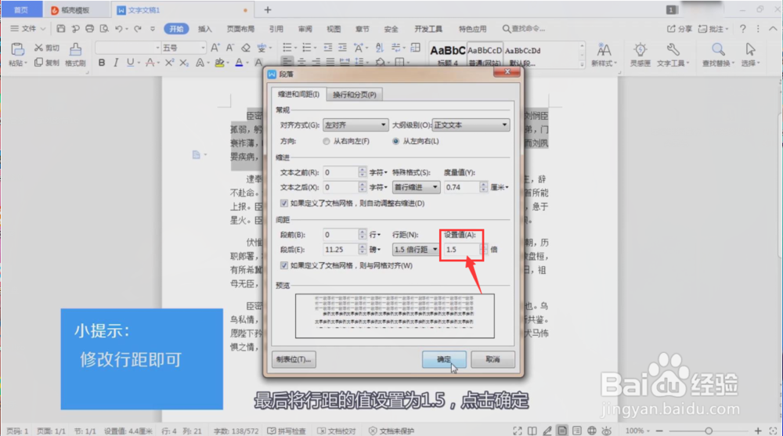Expand the 文件 menu
Image resolution: width=783 pixels, height=436 pixels.
click(x=28, y=28)
